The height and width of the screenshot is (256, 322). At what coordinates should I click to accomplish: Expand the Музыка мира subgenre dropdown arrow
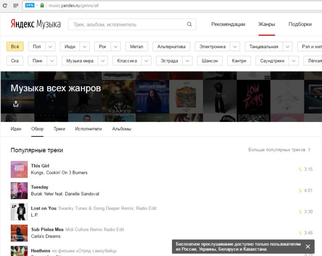[103, 61]
